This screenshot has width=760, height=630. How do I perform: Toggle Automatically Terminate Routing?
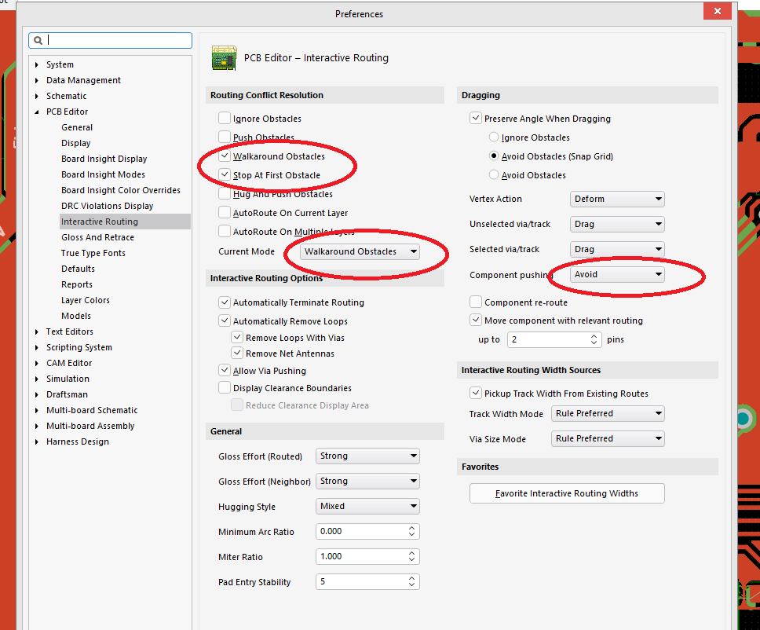click(x=225, y=302)
